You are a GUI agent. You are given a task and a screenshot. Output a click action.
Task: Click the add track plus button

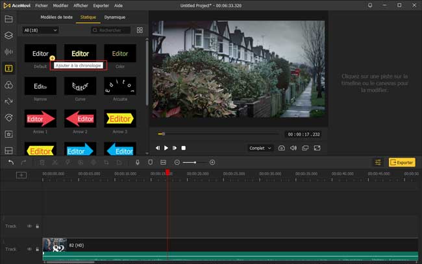[x=21, y=175]
